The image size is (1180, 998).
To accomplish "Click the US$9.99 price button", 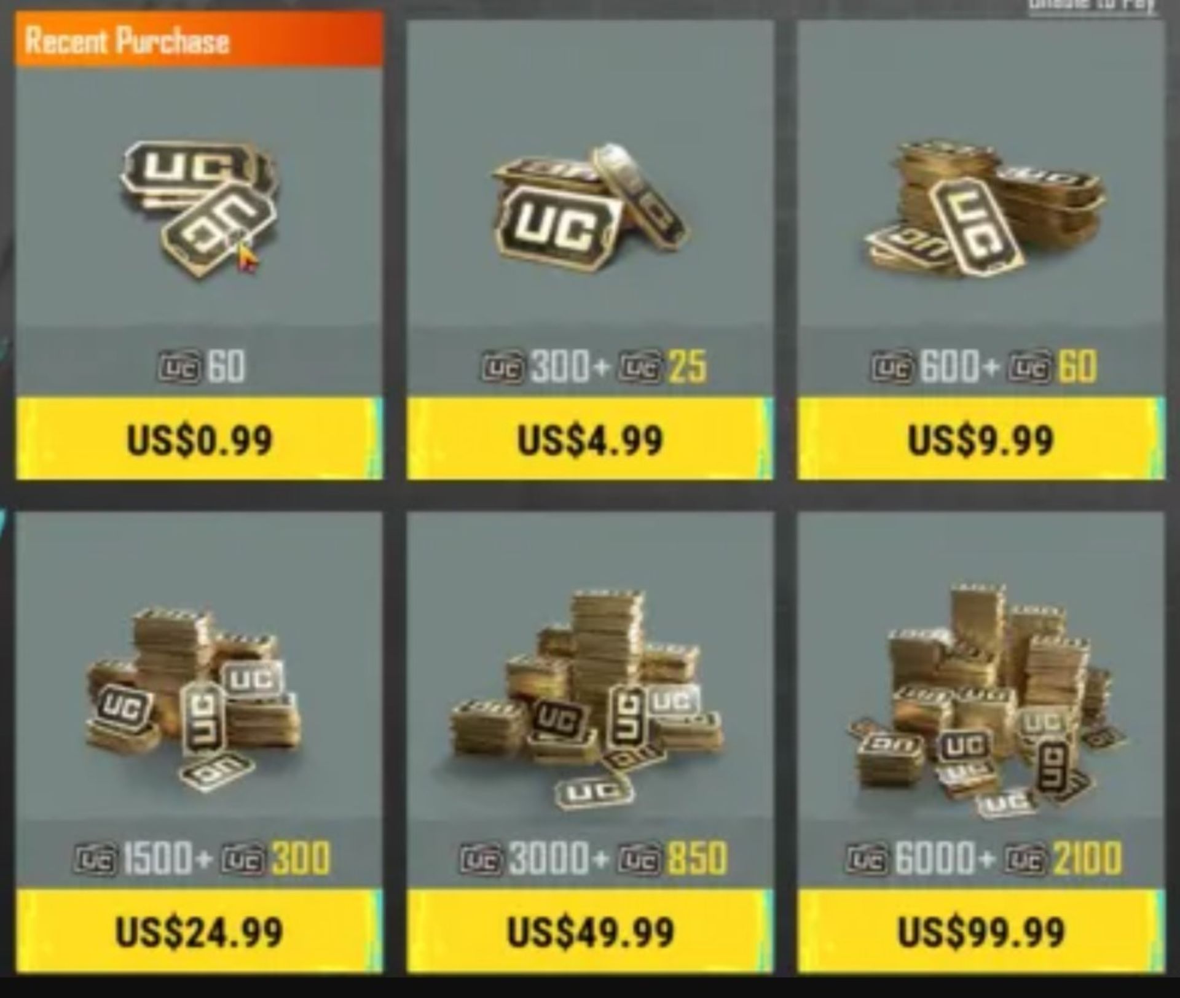I will tap(981, 439).
